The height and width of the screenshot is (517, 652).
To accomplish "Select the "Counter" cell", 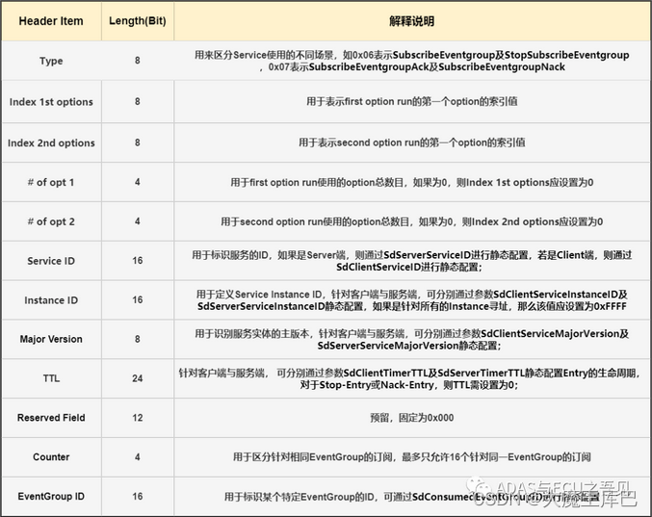I will (x=51, y=457).
